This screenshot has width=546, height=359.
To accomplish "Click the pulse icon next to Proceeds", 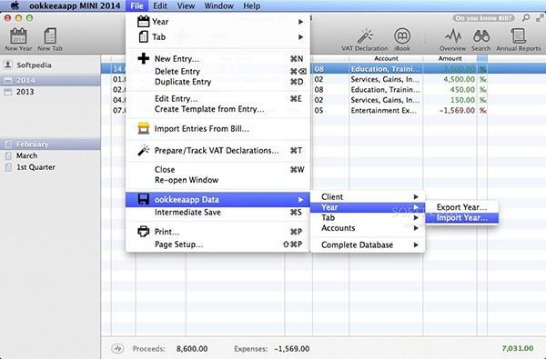I will pos(117,348).
